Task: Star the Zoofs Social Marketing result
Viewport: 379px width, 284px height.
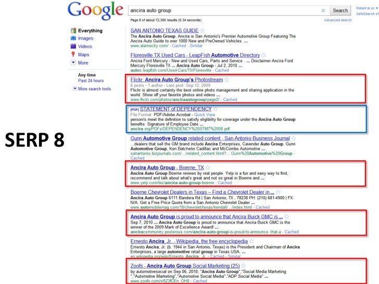Action: tap(244, 266)
